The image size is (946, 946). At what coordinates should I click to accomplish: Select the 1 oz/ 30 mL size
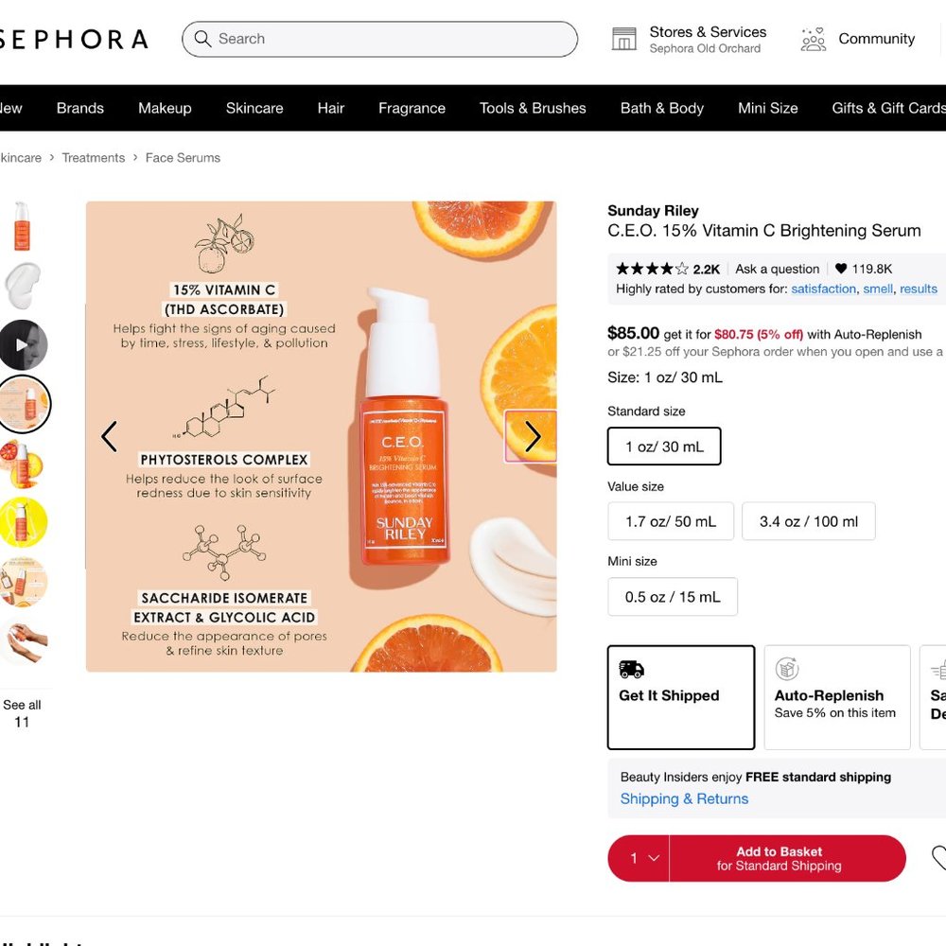pyautogui.click(x=664, y=447)
